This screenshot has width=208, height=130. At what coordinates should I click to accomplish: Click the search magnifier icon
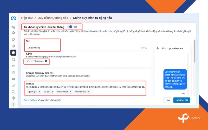pos(13,92)
